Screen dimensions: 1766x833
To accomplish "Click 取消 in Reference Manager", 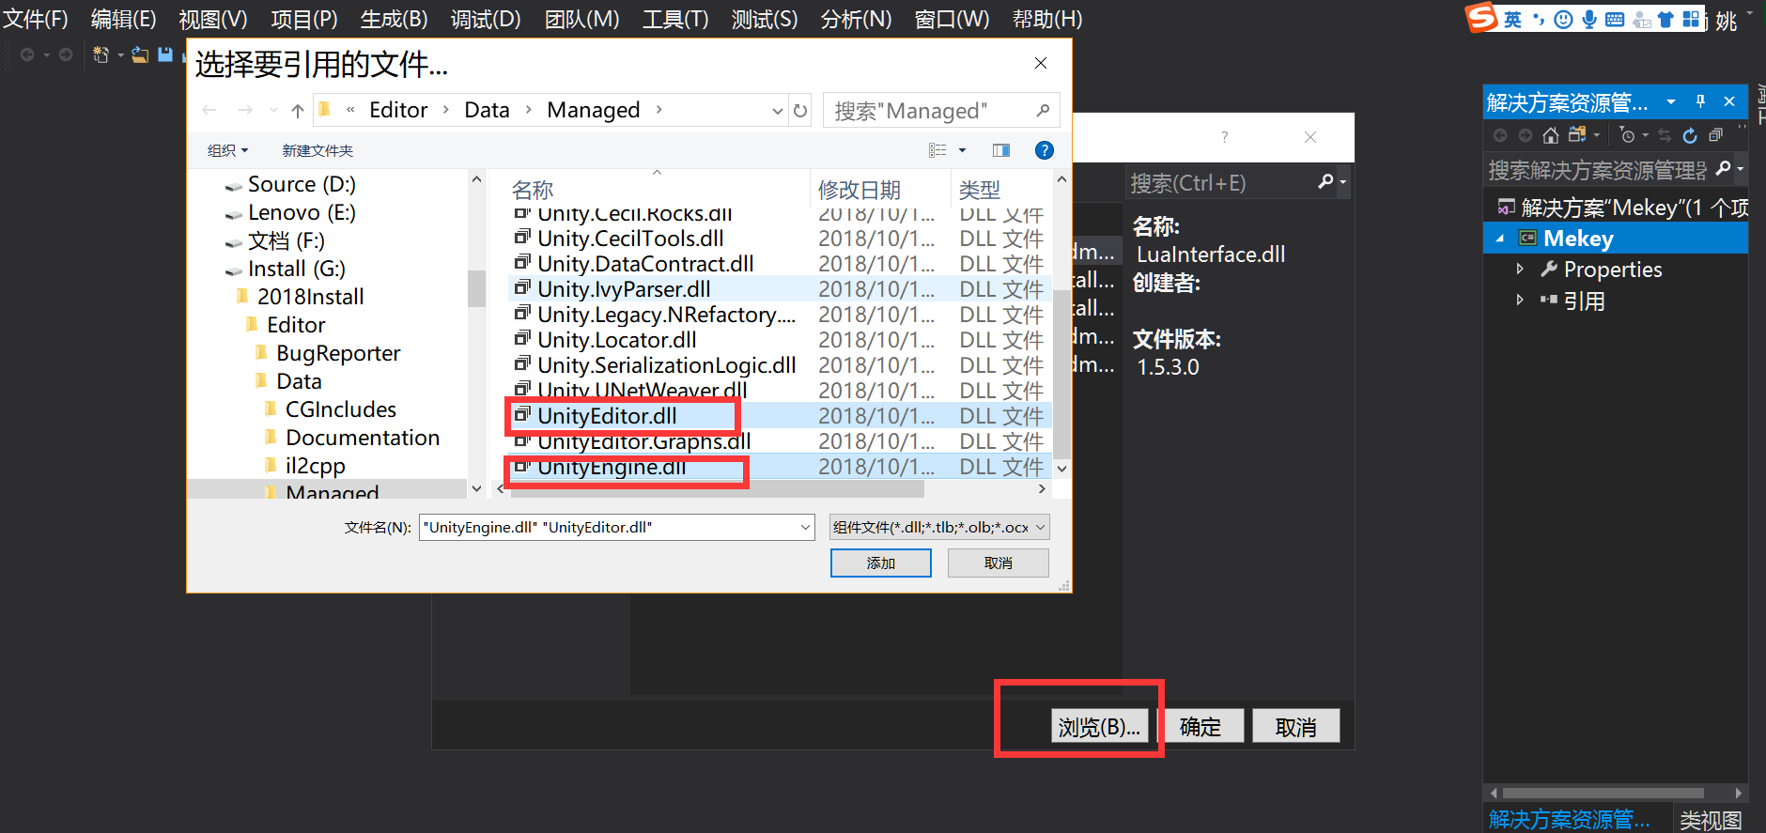I will click(1296, 727).
